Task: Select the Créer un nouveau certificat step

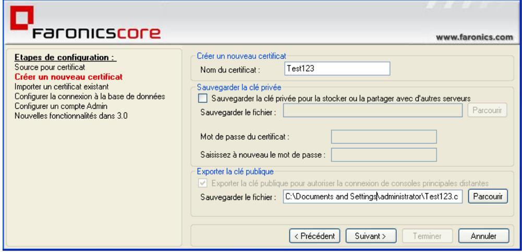Action: tap(69, 77)
